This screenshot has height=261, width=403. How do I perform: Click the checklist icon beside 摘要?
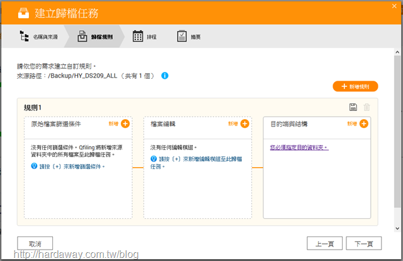(182, 36)
